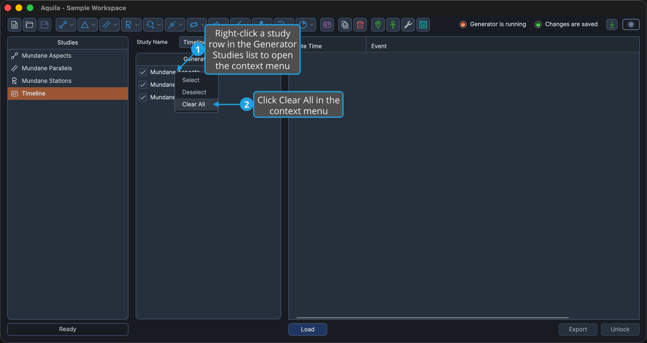Select the Mundane Aspects toolbar icon

coord(63,25)
